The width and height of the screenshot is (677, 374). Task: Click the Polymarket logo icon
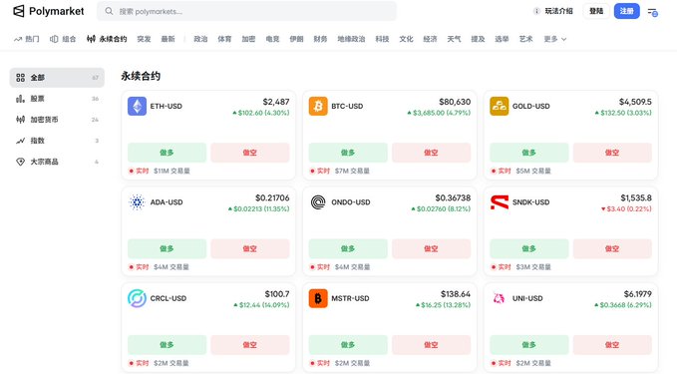point(19,11)
